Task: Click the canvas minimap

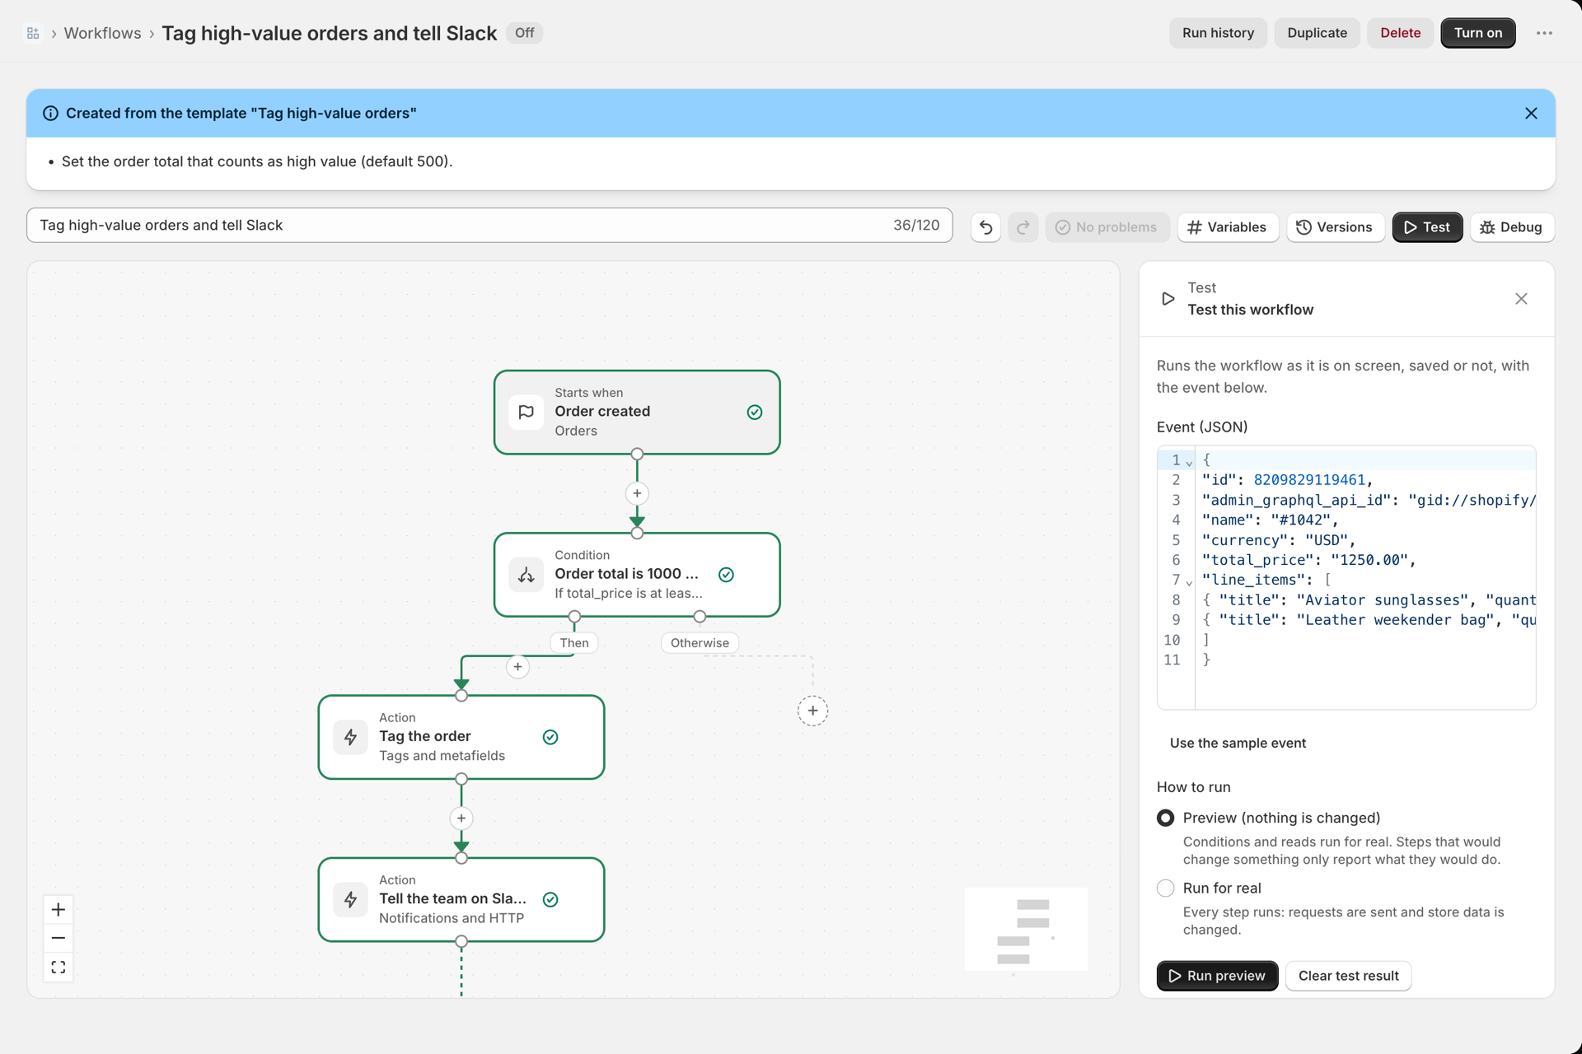Action: (x=1025, y=928)
